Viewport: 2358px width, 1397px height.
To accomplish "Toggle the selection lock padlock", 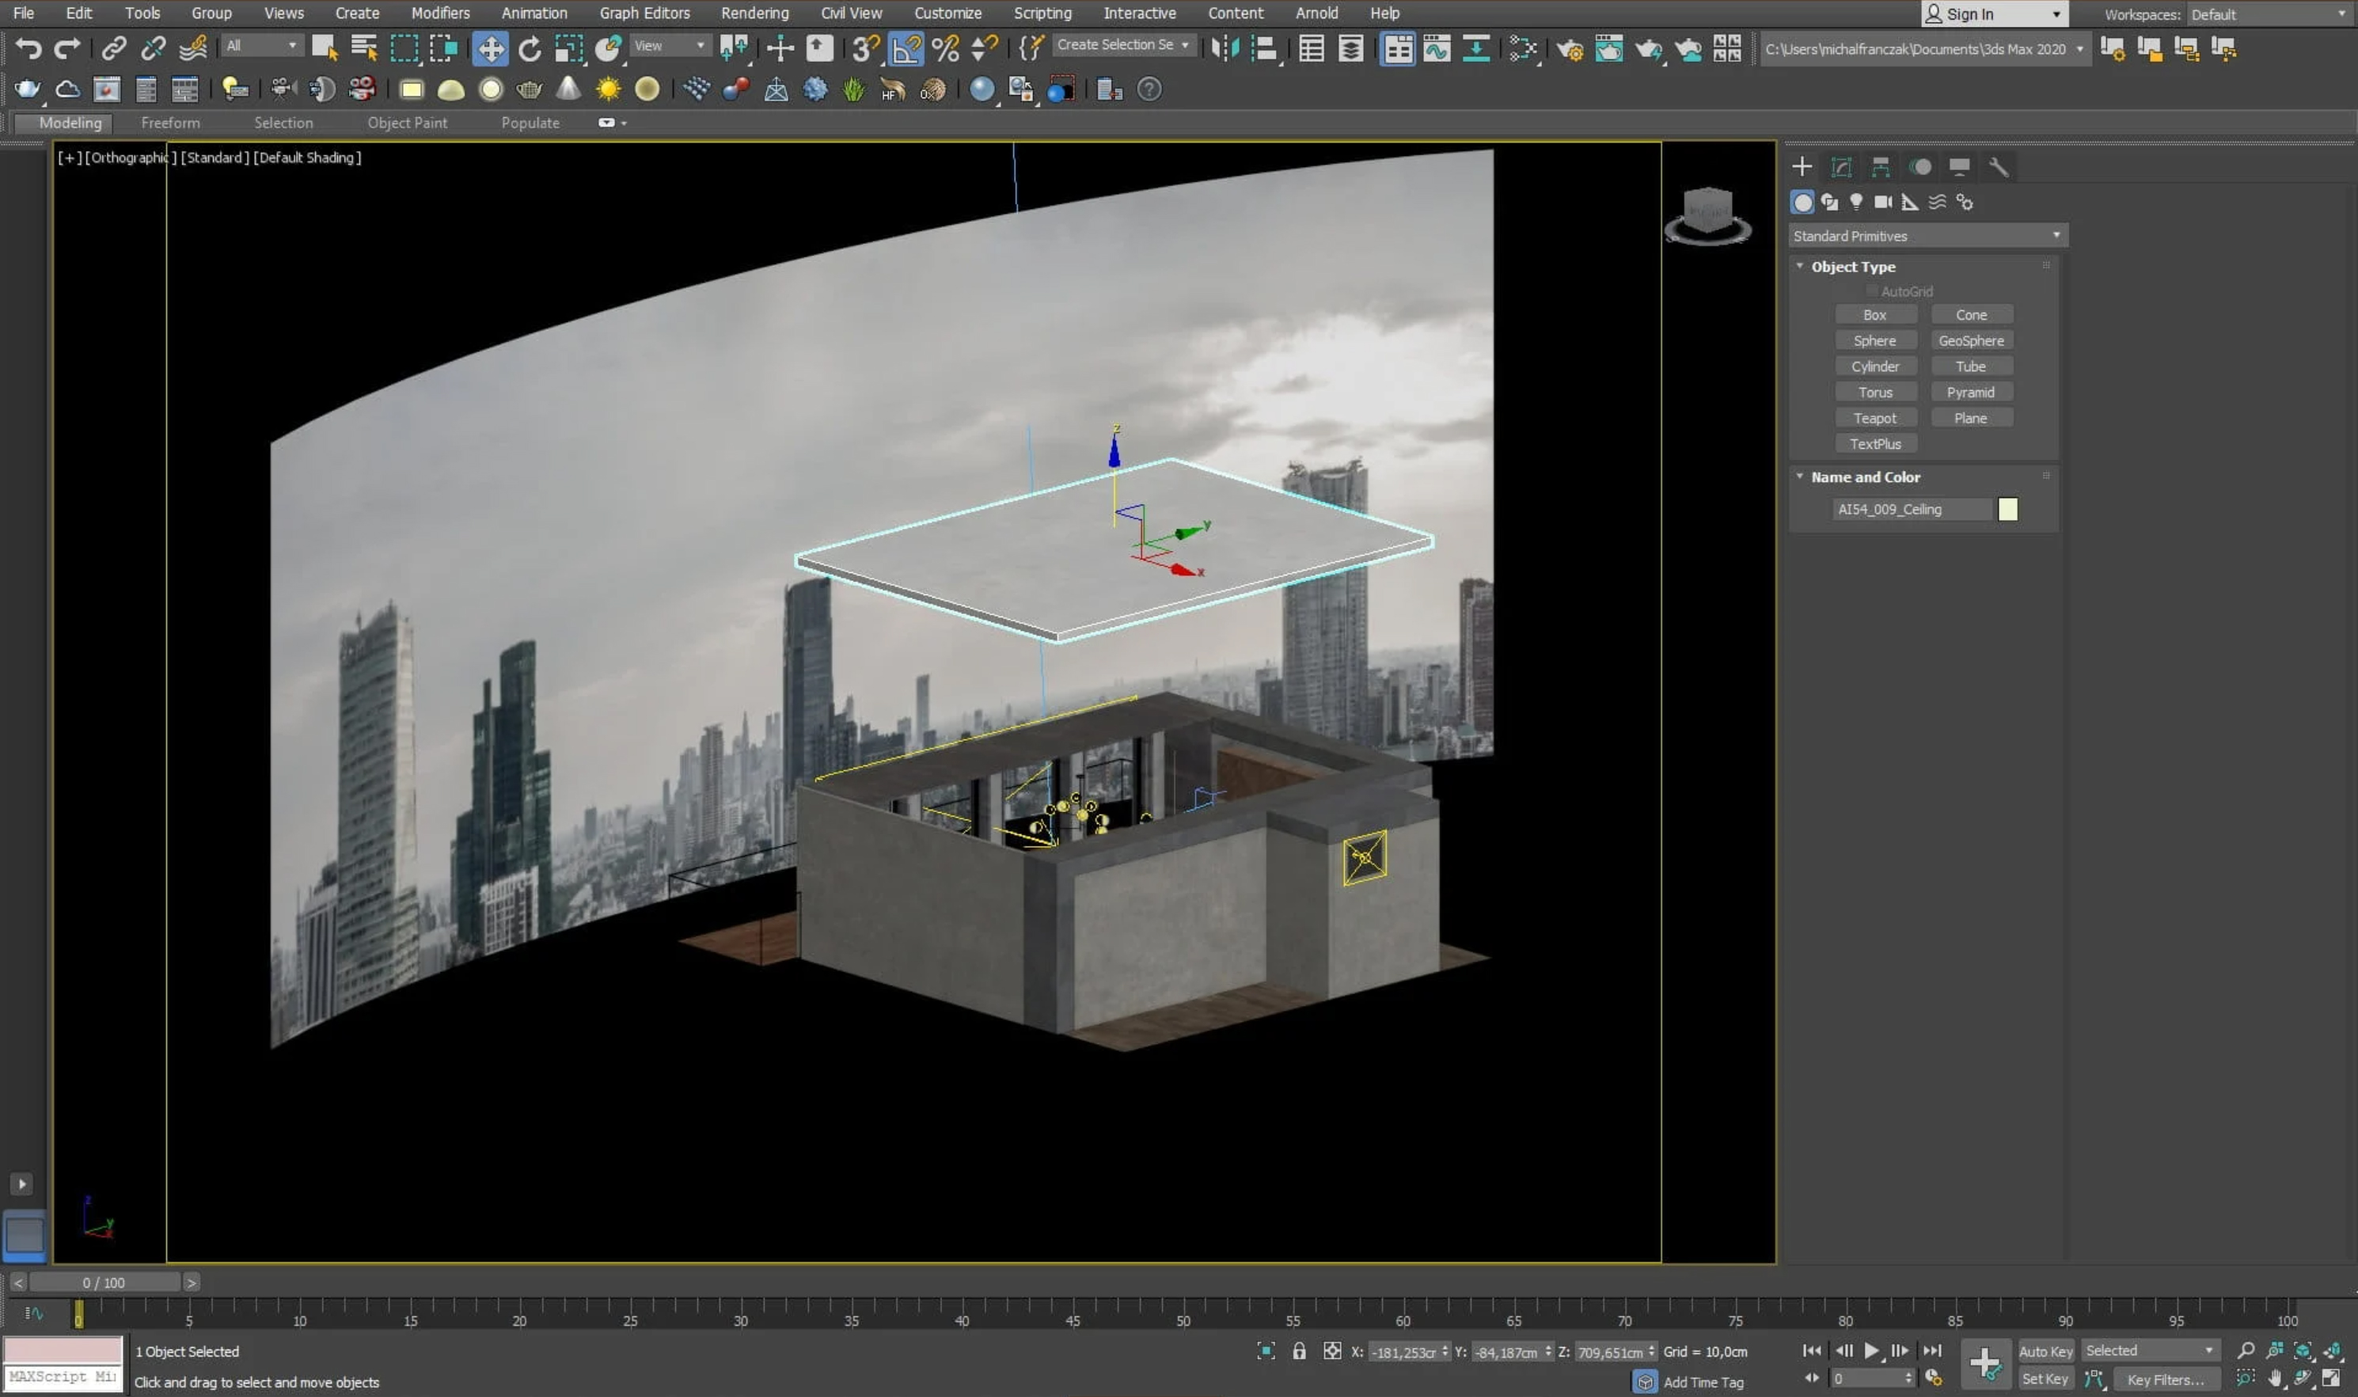I will [x=1299, y=1351].
